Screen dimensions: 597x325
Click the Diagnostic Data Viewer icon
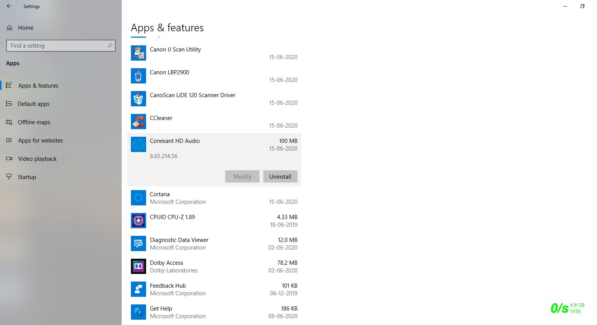click(139, 243)
